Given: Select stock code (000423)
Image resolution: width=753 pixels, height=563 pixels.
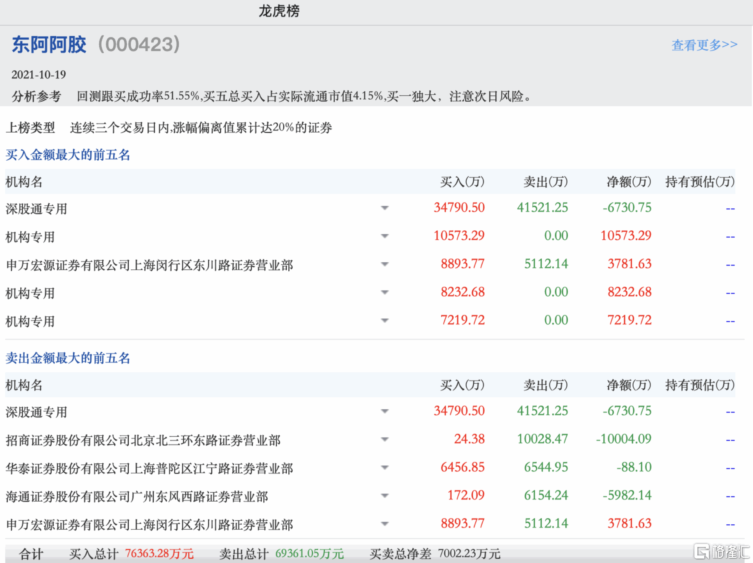Looking at the screenshot, I should tap(139, 44).
